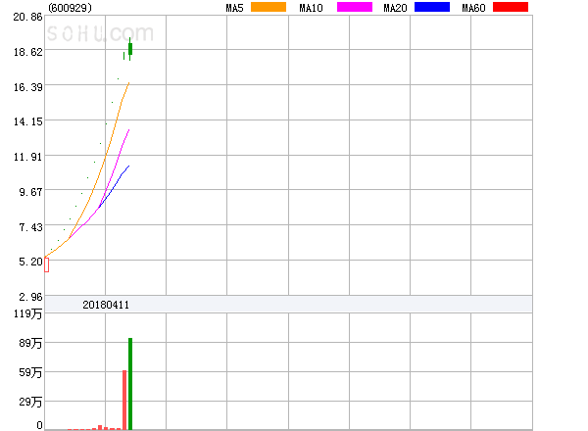The width and height of the screenshot is (588, 431).
Task: Click the 20180411 date label
Action: pos(106,305)
